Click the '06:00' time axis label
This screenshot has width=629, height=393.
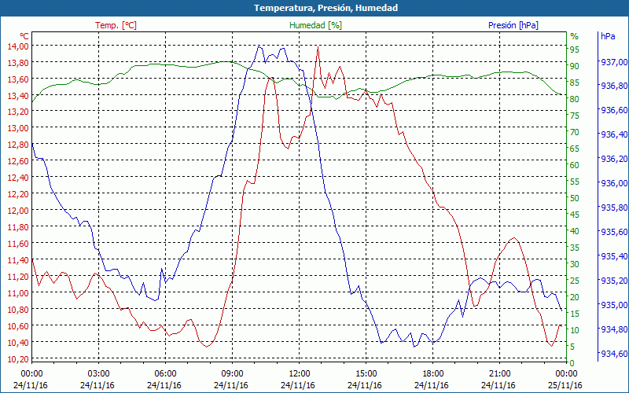coord(165,374)
